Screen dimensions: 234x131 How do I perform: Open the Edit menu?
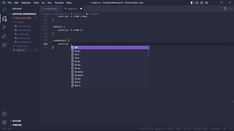(x=16, y=3)
